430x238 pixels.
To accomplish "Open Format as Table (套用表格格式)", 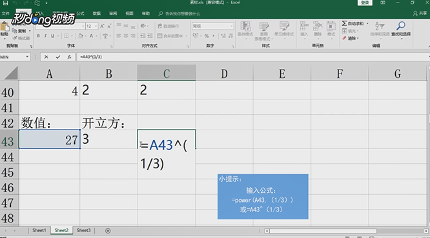I will (264, 31).
